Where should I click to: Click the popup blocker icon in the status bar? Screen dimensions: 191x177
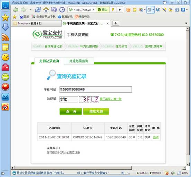(x=166, y=173)
